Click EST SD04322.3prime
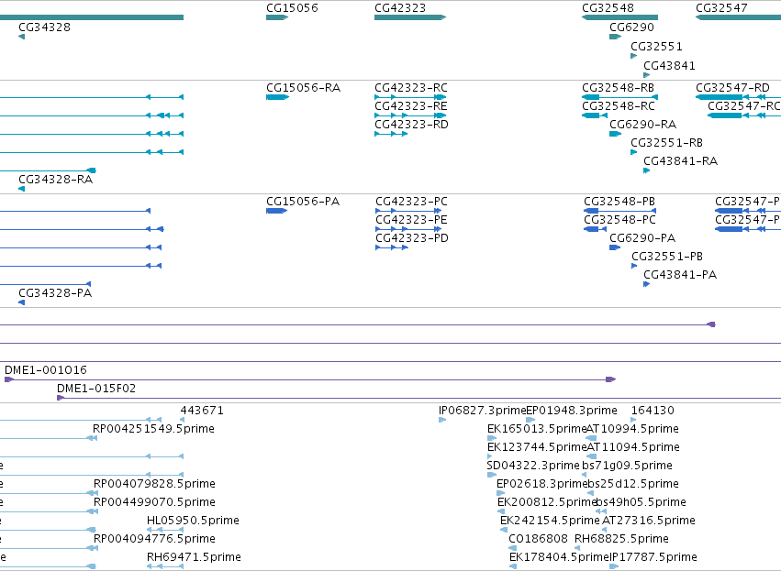Image resolution: width=781 pixels, height=571 pixels. coord(533,466)
